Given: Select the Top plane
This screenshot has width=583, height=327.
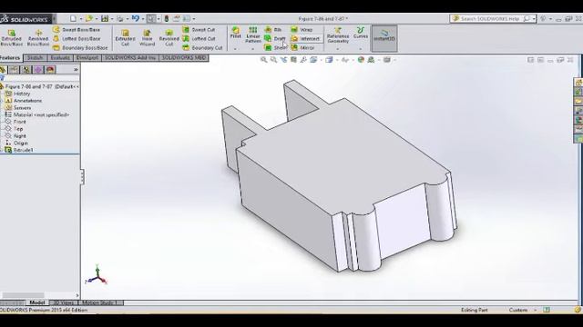Looking at the screenshot, I should [15, 129].
